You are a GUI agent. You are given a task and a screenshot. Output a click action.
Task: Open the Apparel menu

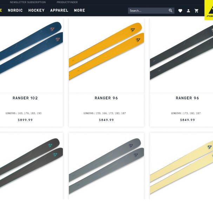point(59,10)
